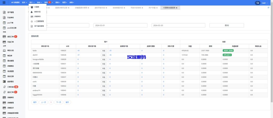
Task: Click the 店铺审核 sidebar card icon
Action: (x=4, y=98)
